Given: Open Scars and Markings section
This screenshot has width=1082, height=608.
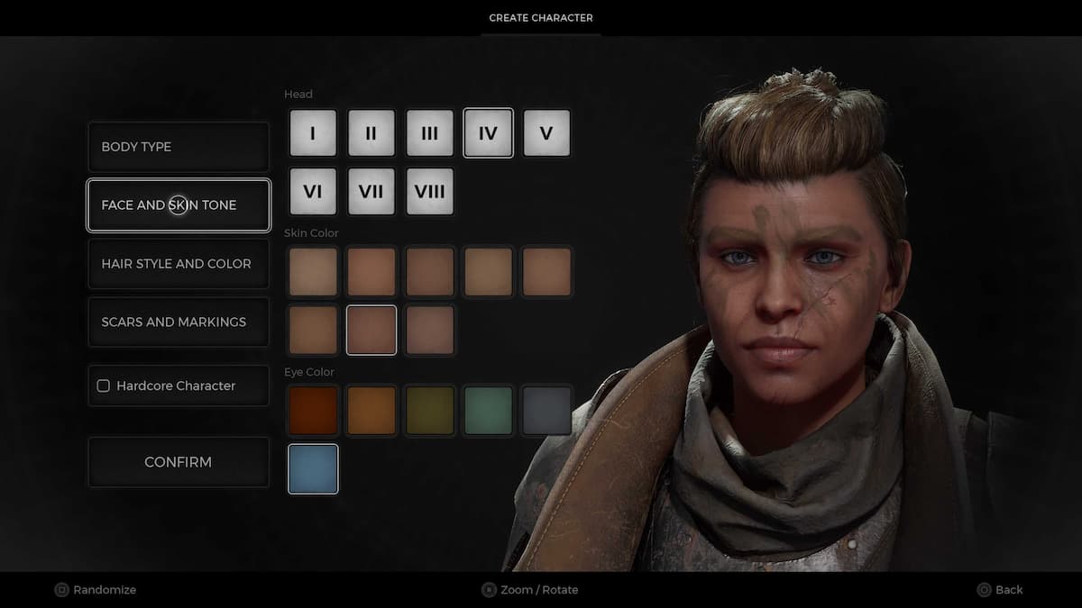Looking at the screenshot, I should click(179, 322).
